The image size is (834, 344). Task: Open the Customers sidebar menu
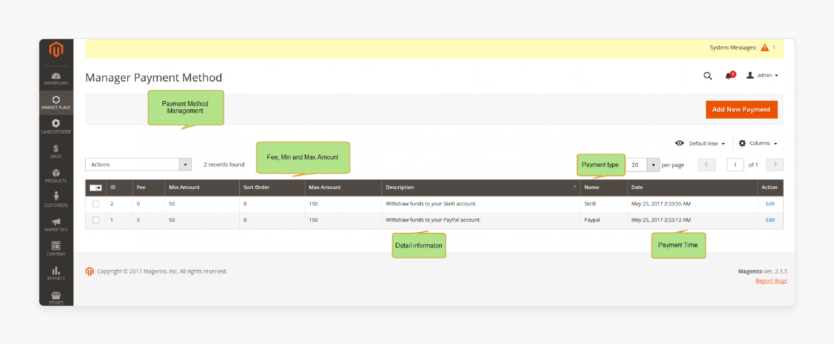pos(56,200)
